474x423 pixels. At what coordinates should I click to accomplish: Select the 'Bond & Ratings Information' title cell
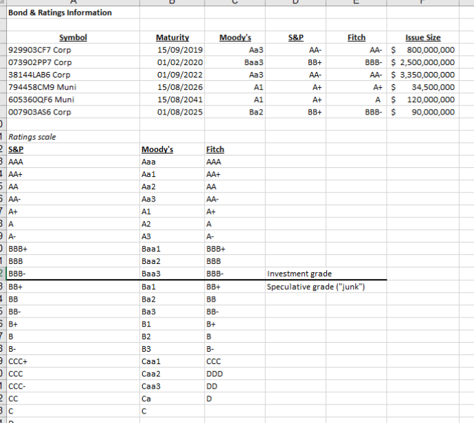point(73,12)
